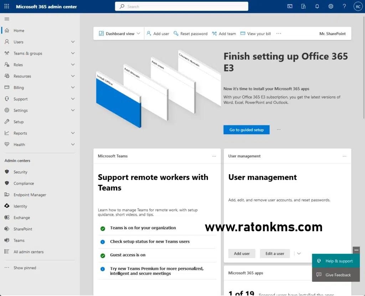Expand the Settings section chevron
Screen dimensions: 365x296
click(73, 110)
